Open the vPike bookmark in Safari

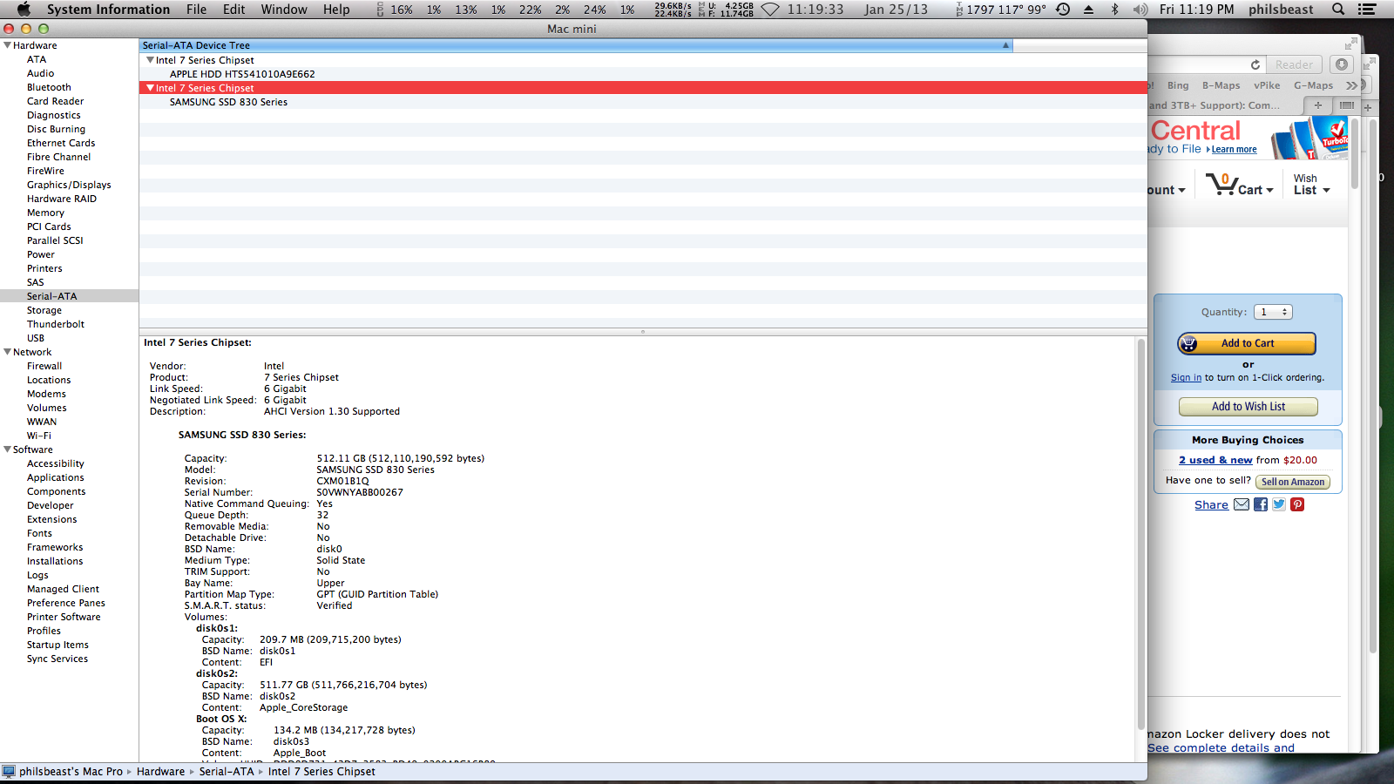pyautogui.click(x=1267, y=85)
